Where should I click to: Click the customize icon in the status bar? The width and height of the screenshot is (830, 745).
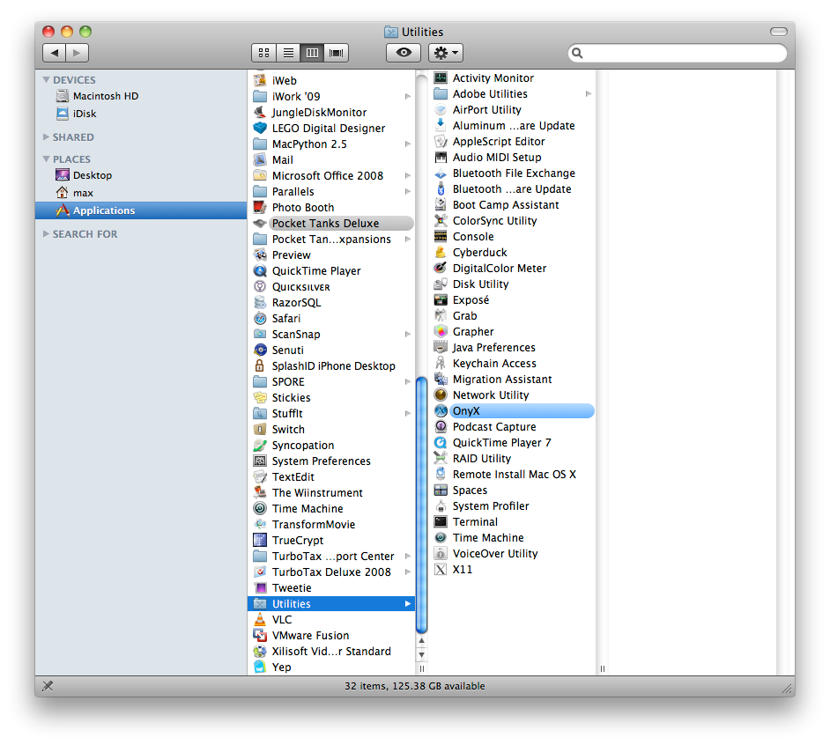(48, 686)
